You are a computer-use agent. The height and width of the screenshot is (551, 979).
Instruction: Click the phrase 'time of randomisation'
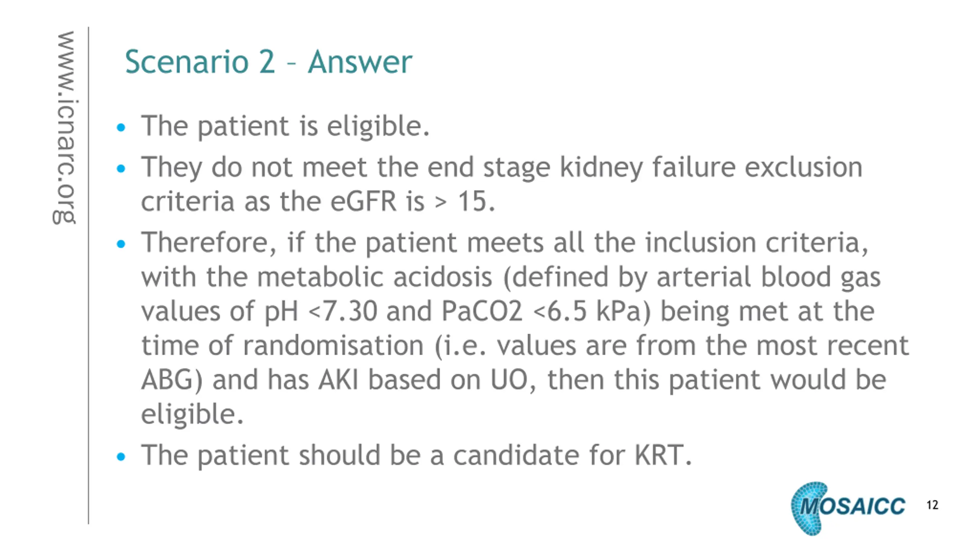coord(283,346)
